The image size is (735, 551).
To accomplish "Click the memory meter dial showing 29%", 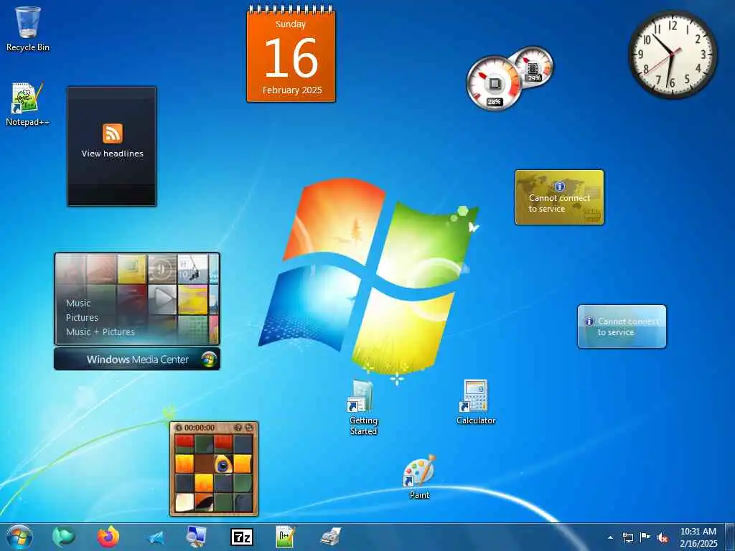I will coord(533,67).
